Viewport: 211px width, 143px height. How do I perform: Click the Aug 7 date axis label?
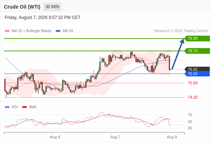[115, 137]
